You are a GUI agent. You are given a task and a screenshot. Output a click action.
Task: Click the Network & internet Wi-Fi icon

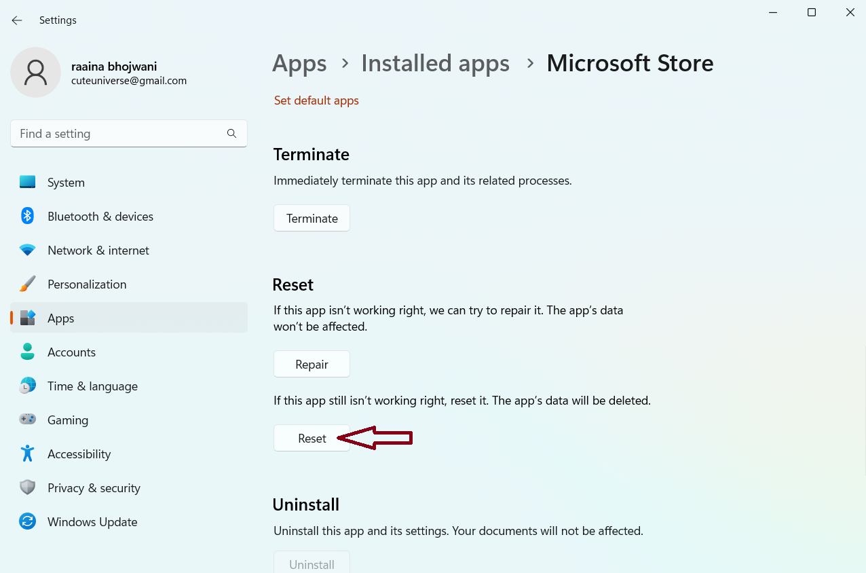(28, 250)
